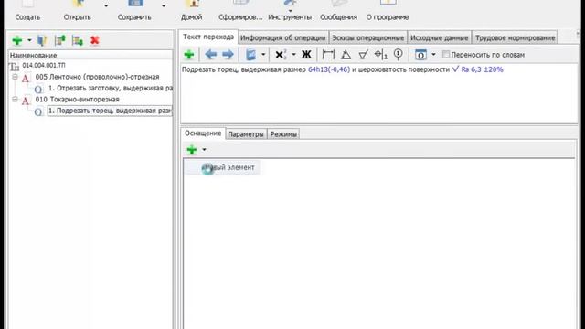Select the Новый элемент popup item

pyautogui.click(x=222, y=168)
